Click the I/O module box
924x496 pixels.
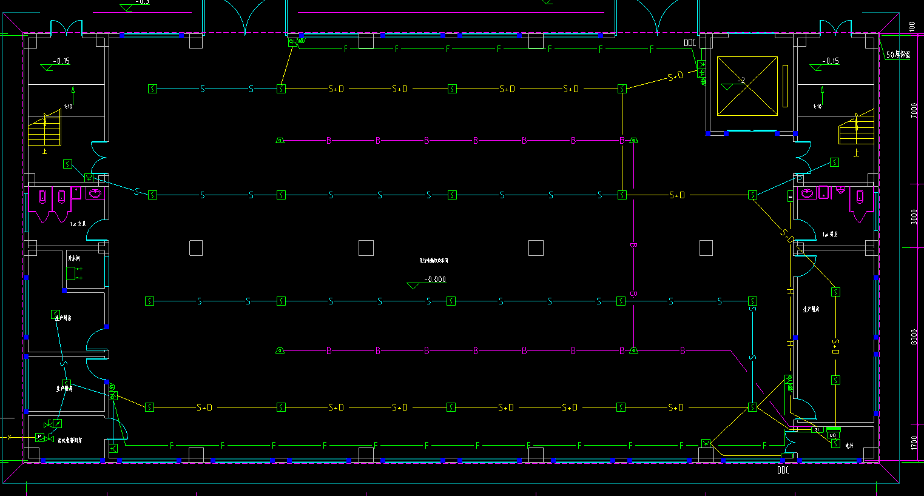click(833, 435)
